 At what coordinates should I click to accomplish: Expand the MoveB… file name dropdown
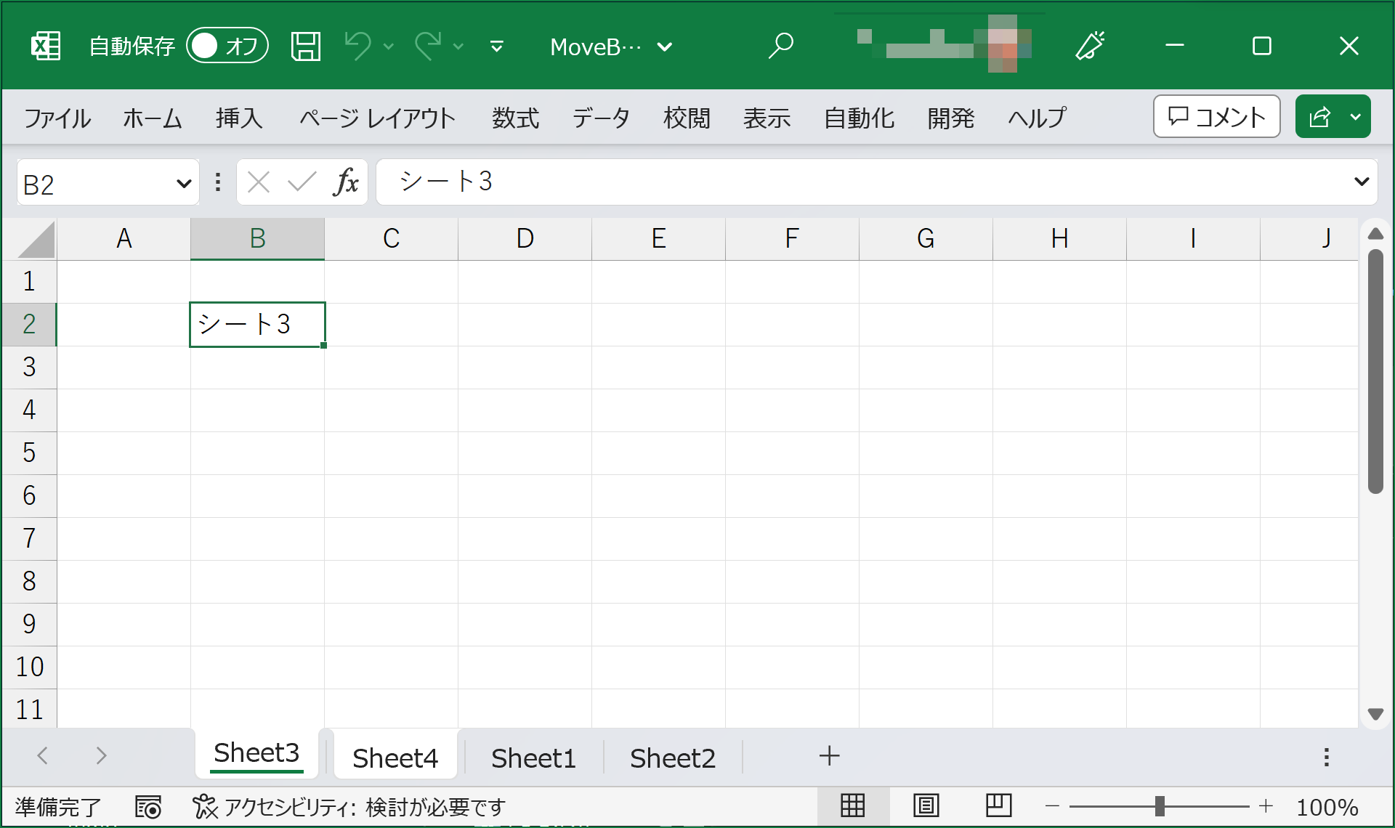coord(664,47)
